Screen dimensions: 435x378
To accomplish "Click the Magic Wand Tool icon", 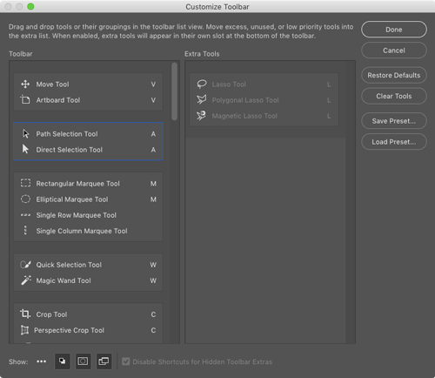I will tap(26, 280).
